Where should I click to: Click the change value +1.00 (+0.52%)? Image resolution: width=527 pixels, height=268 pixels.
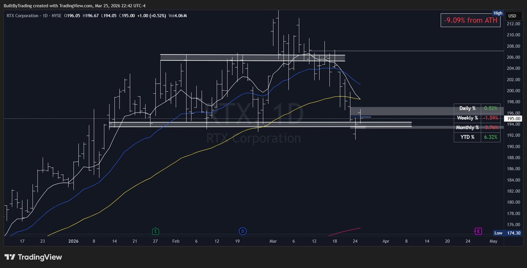pos(152,16)
